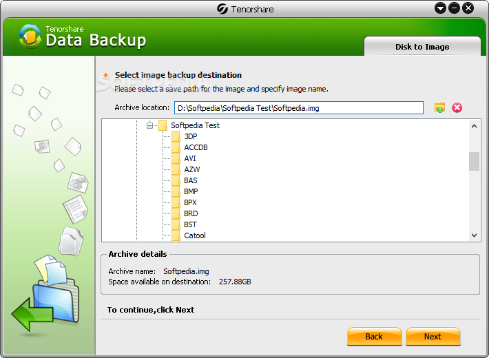This screenshot has width=489, height=358.
Task: Click the BAS folder icon
Action: coord(176,180)
